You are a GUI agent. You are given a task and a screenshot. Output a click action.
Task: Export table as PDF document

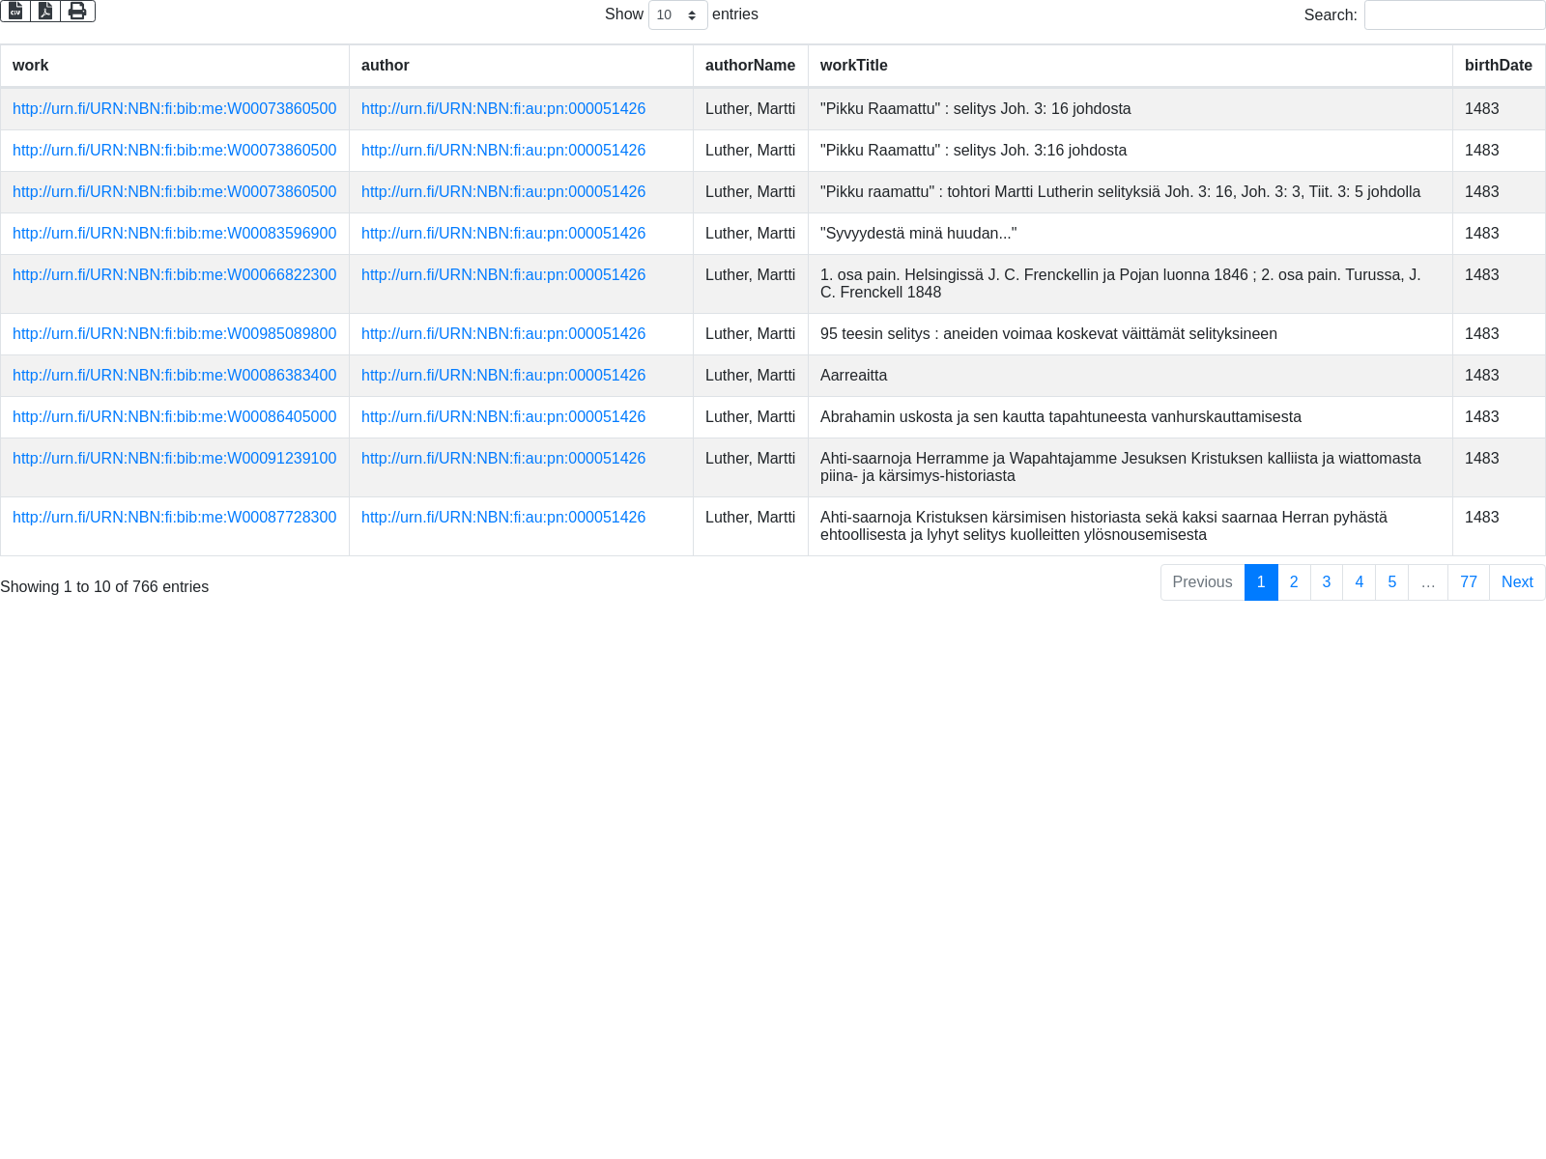pos(45,11)
